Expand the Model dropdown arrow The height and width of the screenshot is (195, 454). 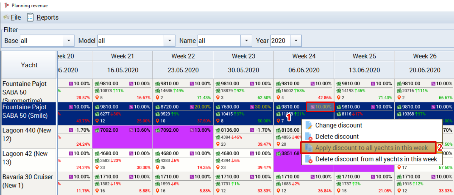169,41
